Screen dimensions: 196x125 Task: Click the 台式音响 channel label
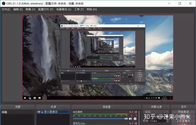pyautogui.click(x=77, y=112)
